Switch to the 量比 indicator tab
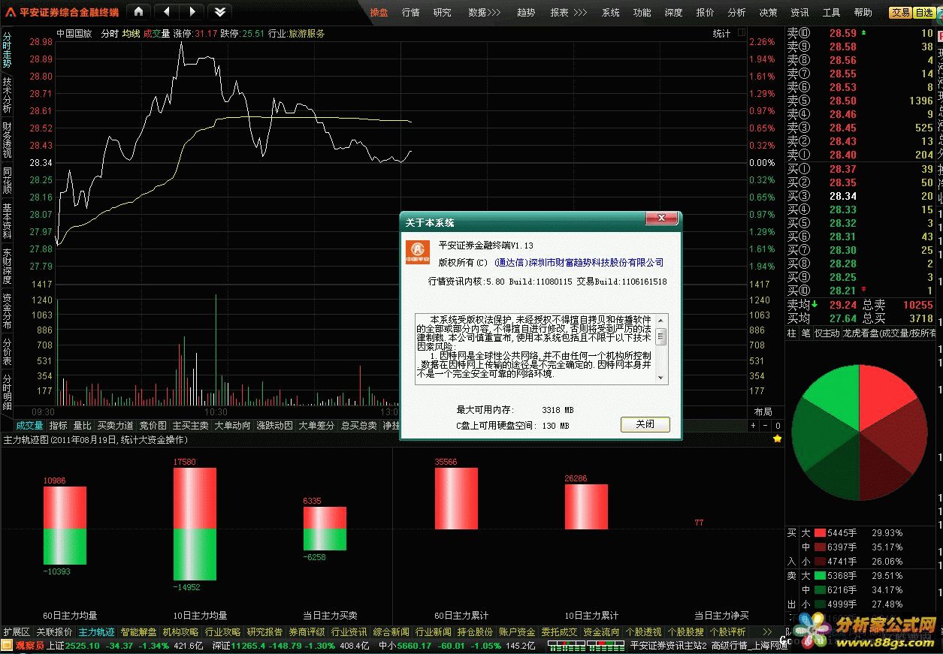 [x=83, y=426]
